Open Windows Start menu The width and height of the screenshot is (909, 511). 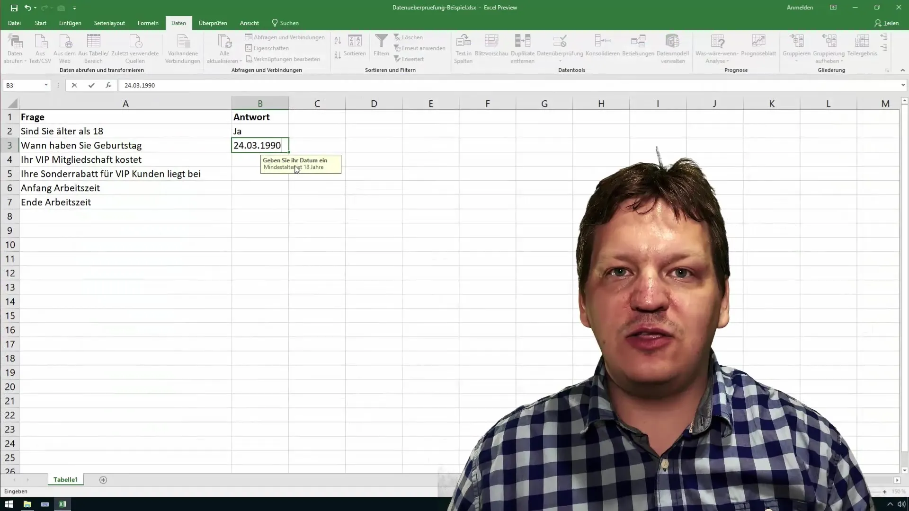point(9,504)
